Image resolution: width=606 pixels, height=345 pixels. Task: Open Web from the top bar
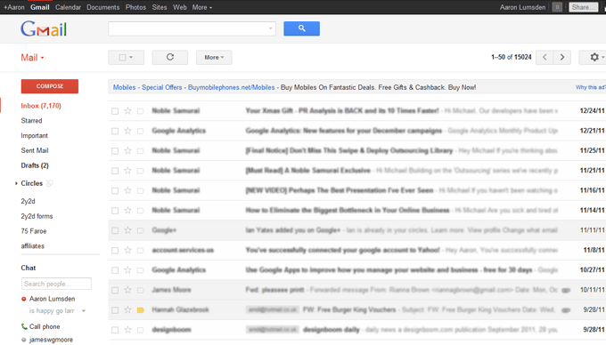(x=180, y=7)
